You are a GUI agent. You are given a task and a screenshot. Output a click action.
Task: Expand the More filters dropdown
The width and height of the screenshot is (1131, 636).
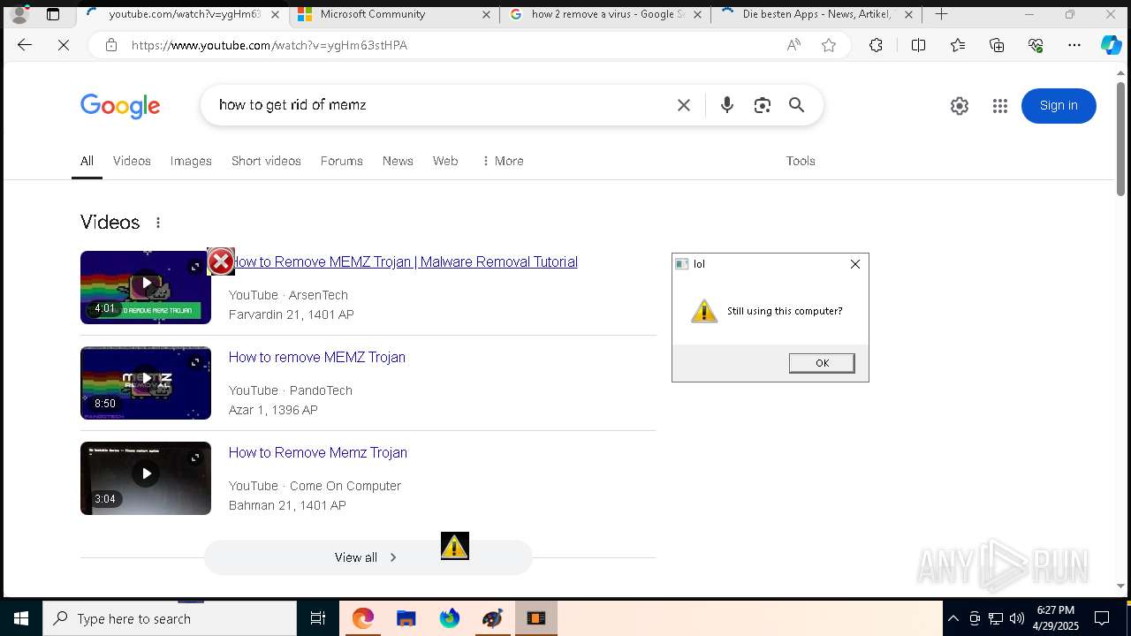click(503, 161)
